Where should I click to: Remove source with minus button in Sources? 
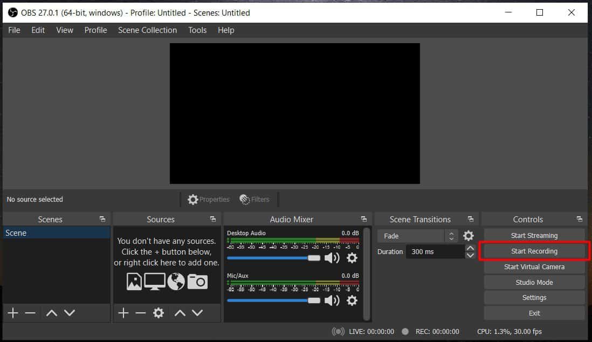[x=140, y=313]
